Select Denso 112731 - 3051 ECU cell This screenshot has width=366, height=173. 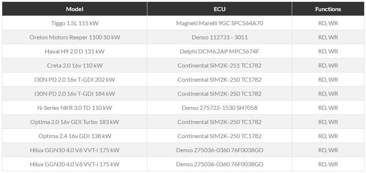tap(219, 37)
